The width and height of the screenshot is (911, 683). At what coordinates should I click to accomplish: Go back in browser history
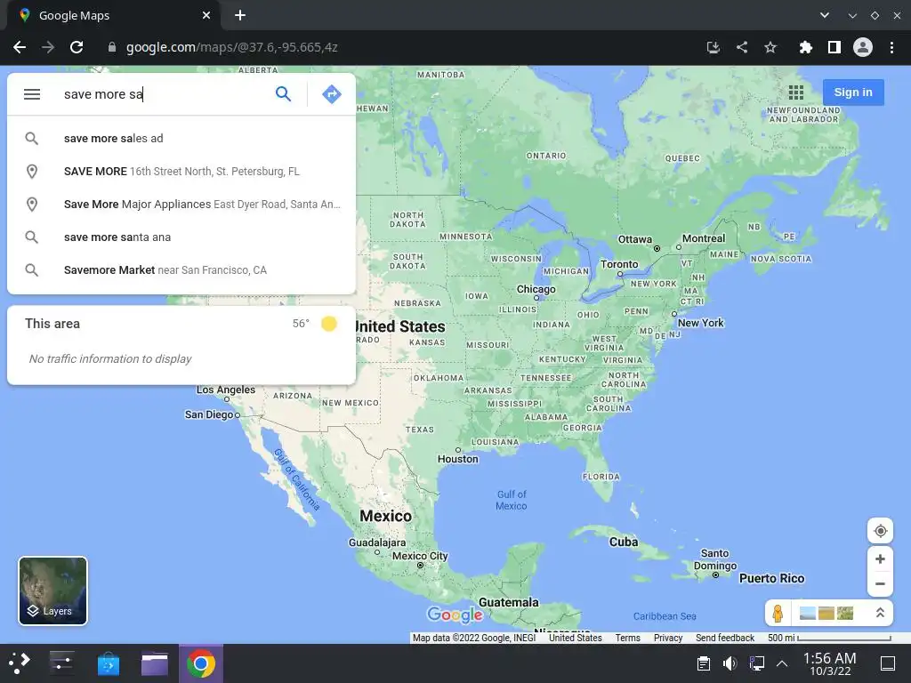point(20,47)
